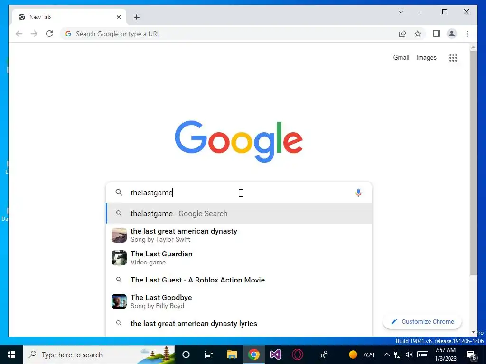Click the page vertical scrollbar
486x364 pixels.
[473, 163]
